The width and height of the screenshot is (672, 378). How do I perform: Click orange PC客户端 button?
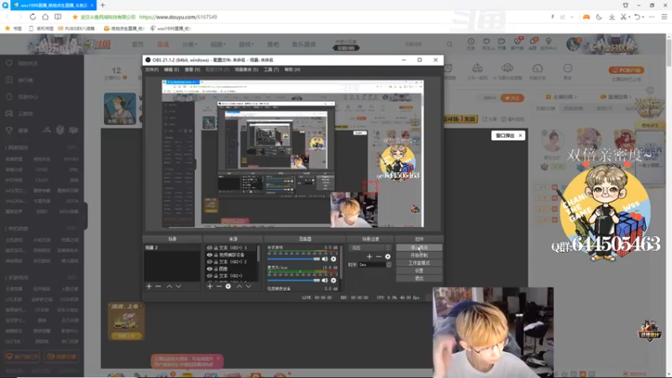coord(626,70)
